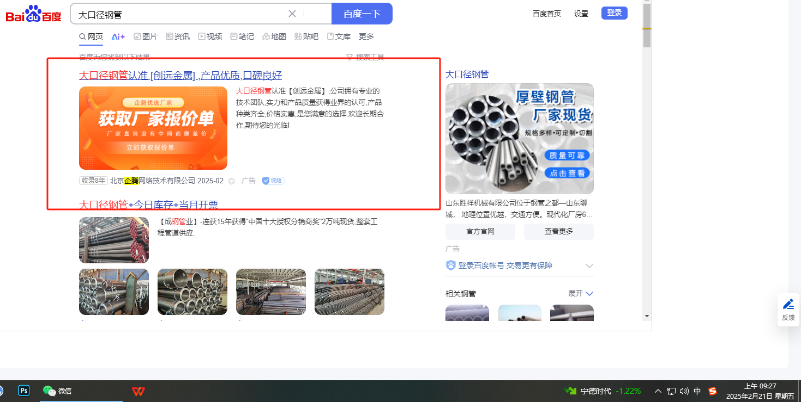The image size is (801, 402).
Task: Click the orange 获取厂家报价单 ad banner
Action: [x=153, y=128]
